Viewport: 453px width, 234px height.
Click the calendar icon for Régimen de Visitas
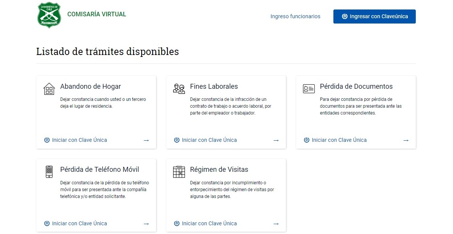[179, 172]
